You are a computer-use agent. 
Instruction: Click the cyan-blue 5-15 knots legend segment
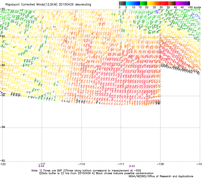pos(133,3)
